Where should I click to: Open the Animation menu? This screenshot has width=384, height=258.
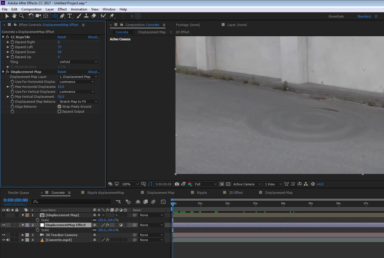[x=79, y=9]
